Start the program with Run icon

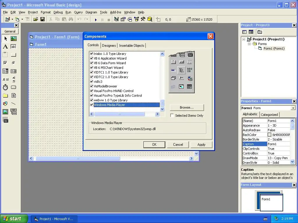pyautogui.click(x=96, y=19)
